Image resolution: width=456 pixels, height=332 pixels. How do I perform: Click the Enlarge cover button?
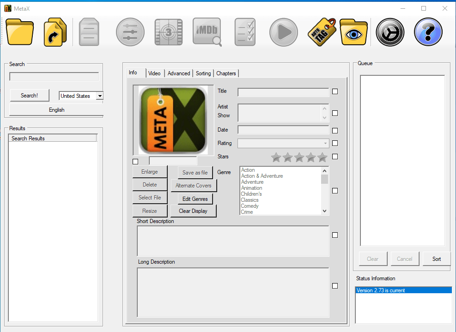pos(150,172)
